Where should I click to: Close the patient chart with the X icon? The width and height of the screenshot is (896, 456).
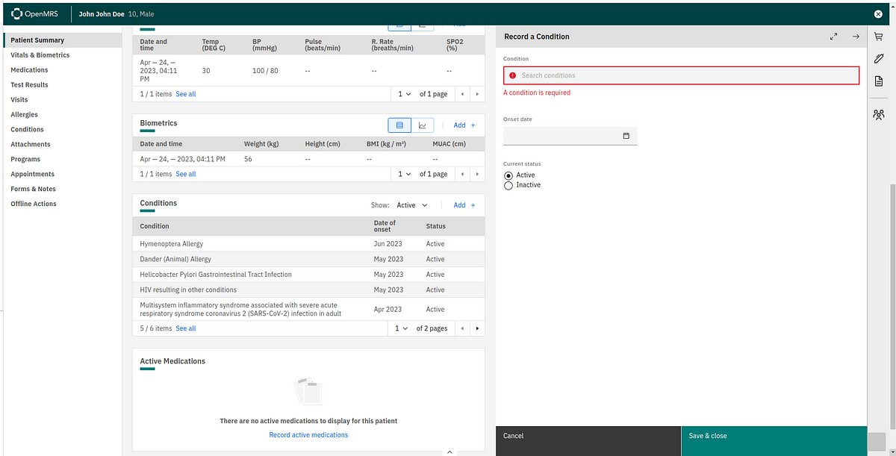[878, 13]
